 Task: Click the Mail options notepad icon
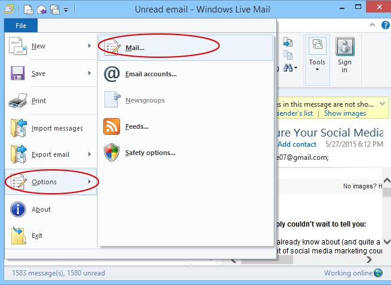(x=112, y=47)
